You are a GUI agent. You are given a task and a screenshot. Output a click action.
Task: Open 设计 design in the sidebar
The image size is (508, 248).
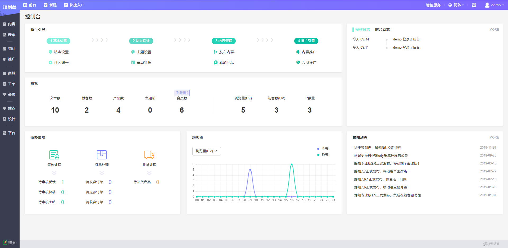[10, 119]
